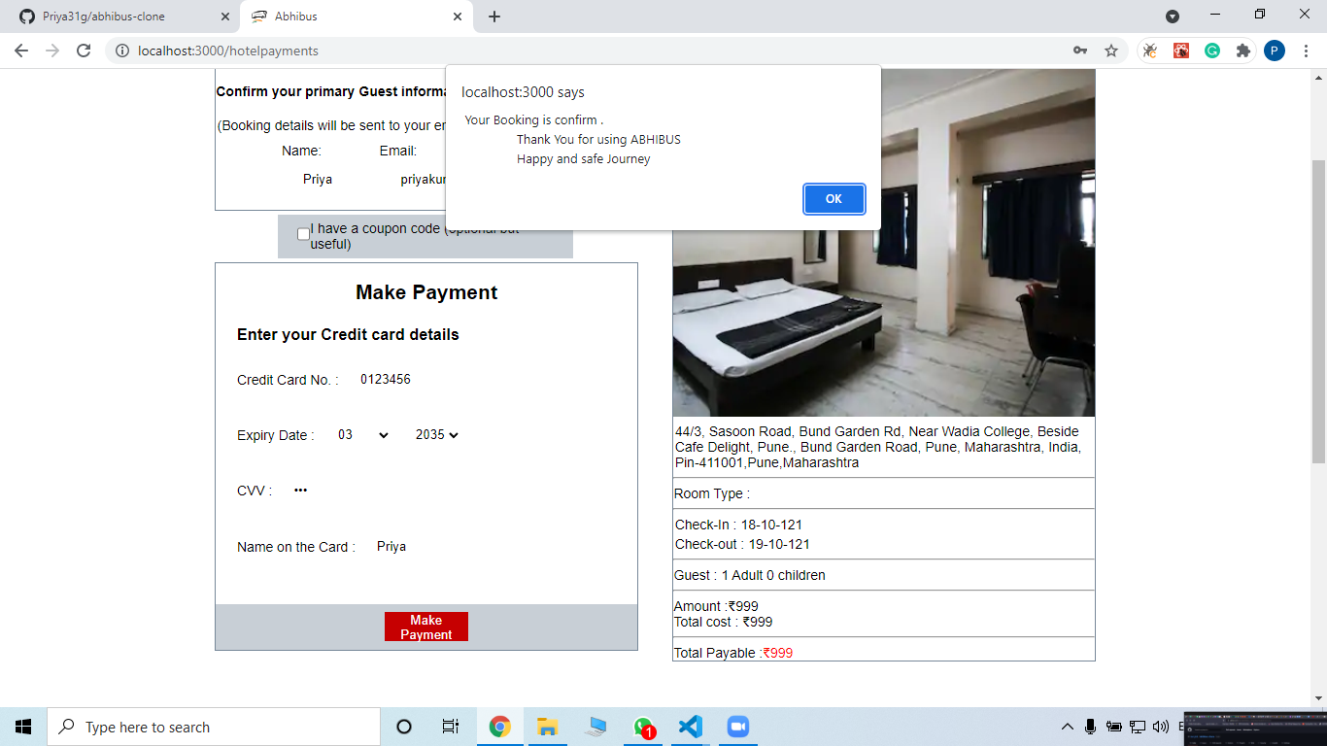The height and width of the screenshot is (746, 1327).
Task: Open the Chrome profile avatar P
Action: (1275, 51)
